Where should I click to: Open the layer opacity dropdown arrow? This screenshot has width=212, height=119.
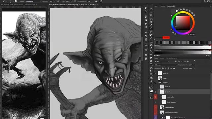tap(194, 65)
